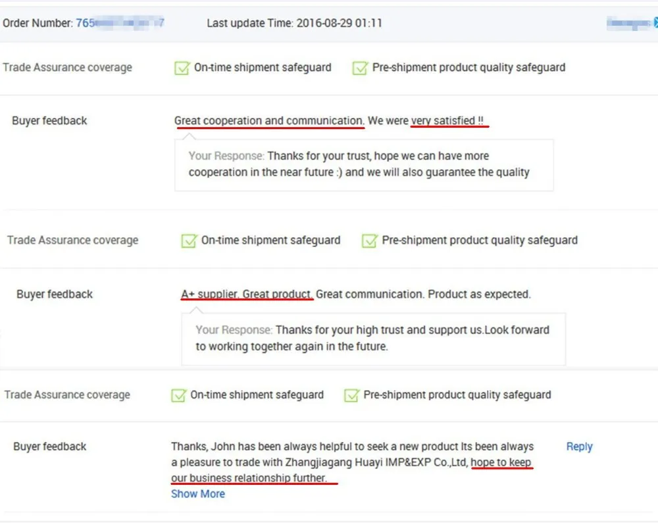The width and height of the screenshot is (658, 527).
Task: Click the 'A+ supplier. Great product' feedback text
Action: [x=247, y=294]
